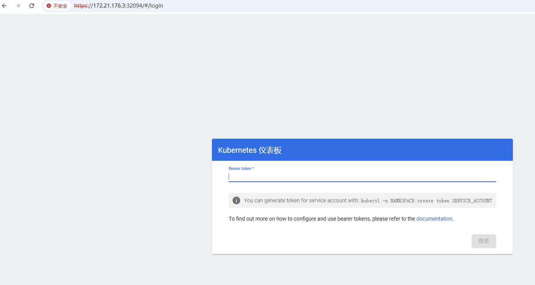Select the URL in the address bar
Image resolution: width=535 pixels, height=285 pixels.
[118, 6]
